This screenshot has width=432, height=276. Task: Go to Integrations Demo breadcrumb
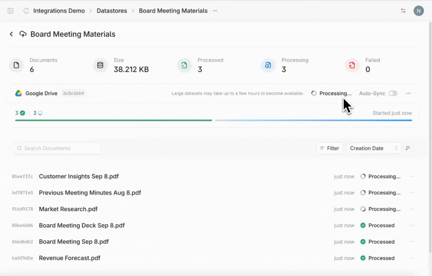[59, 11]
